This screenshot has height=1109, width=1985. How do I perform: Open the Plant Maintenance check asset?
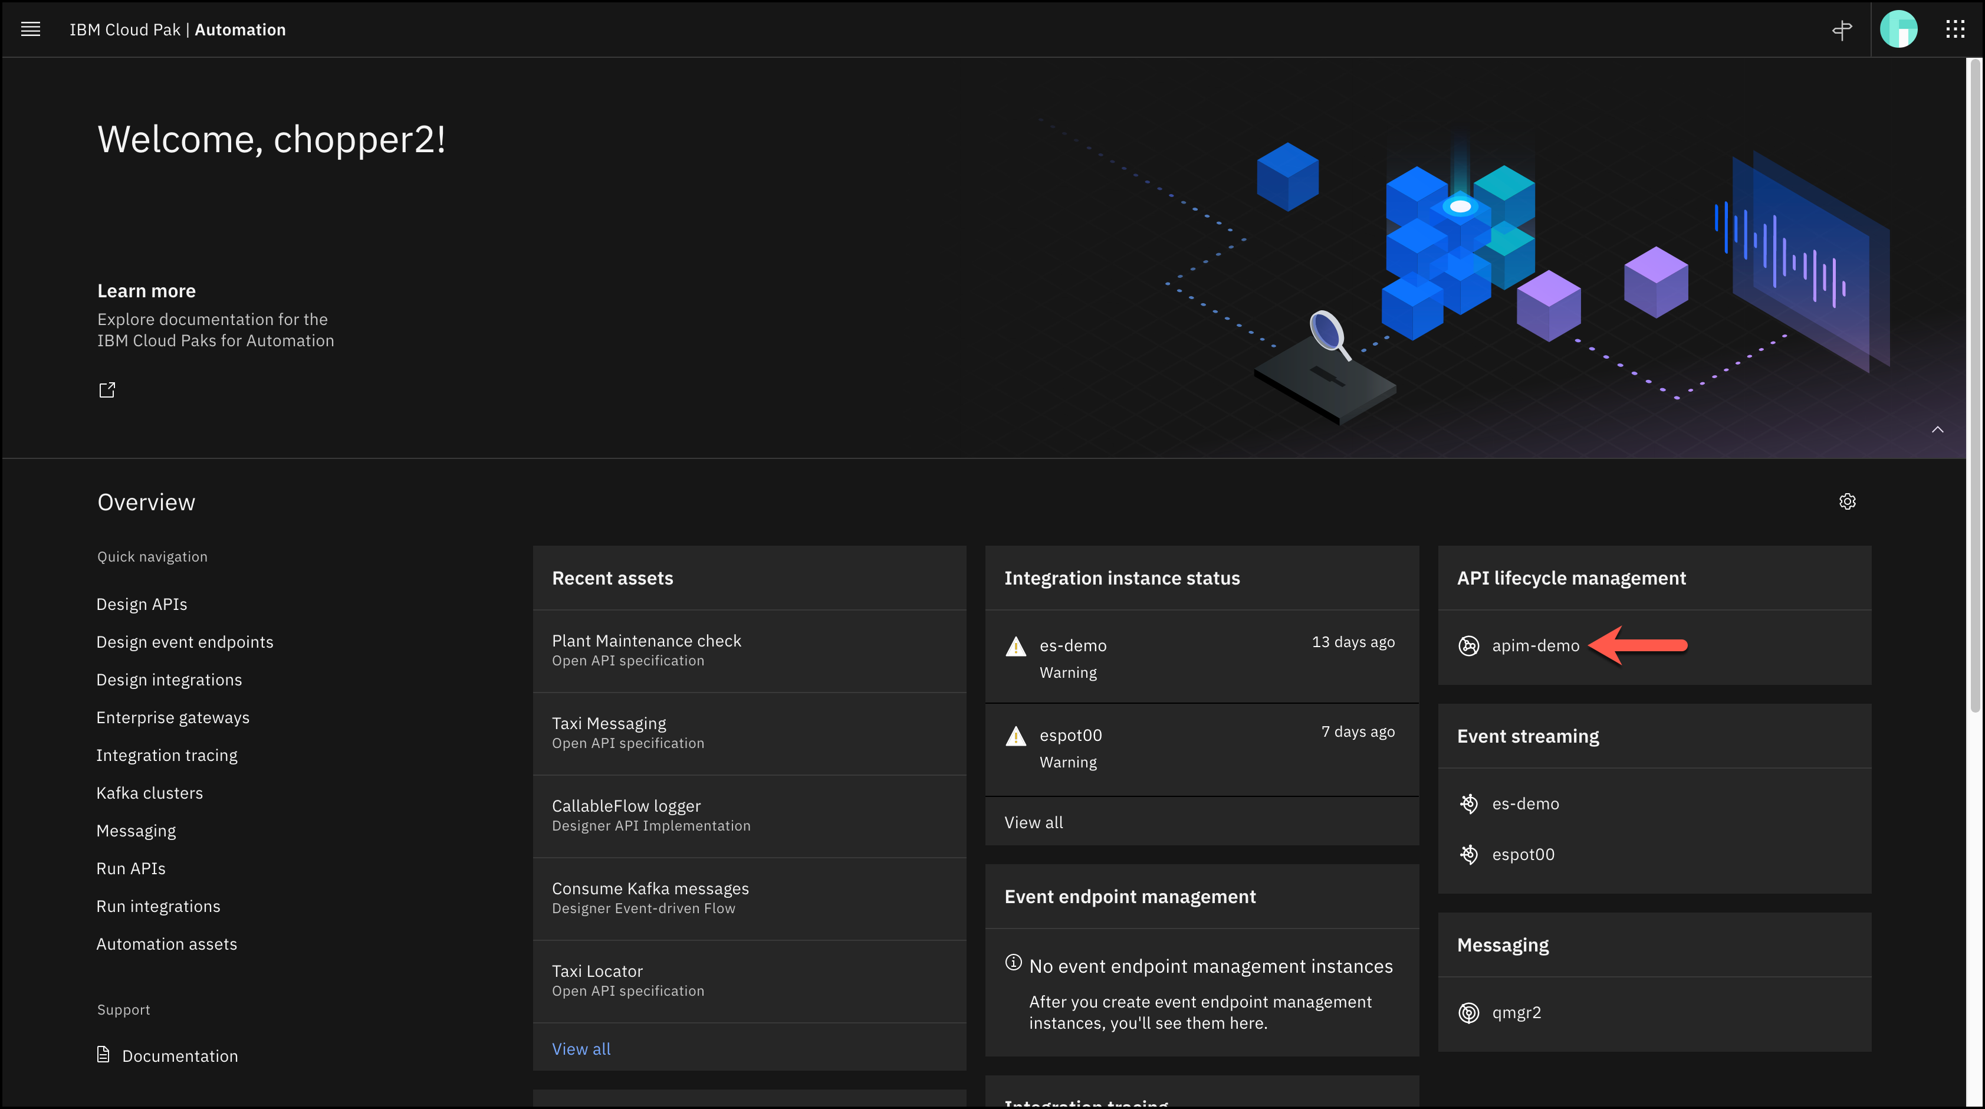646,641
